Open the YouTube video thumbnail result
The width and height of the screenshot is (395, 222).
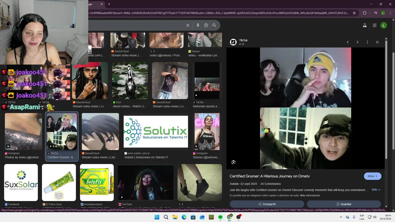(x=146, y=183)
